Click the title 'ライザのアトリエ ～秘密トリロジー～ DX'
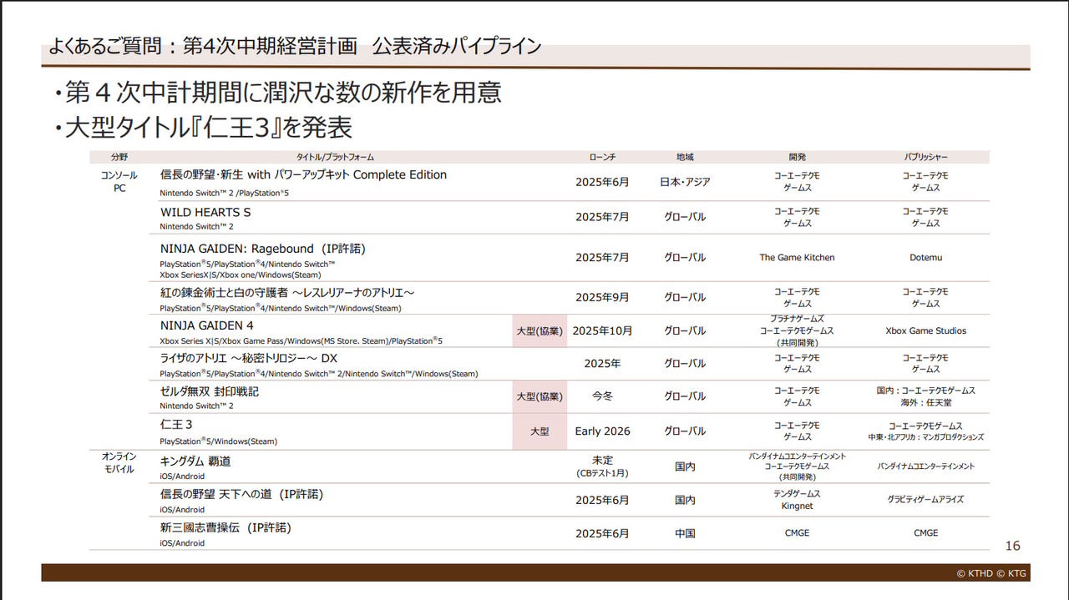1069x600 pixels. pyautogui.click(x=249, y=359)
